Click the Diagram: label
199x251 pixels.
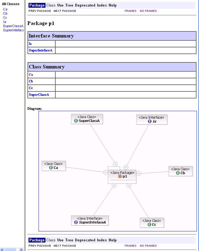[34, 108]
